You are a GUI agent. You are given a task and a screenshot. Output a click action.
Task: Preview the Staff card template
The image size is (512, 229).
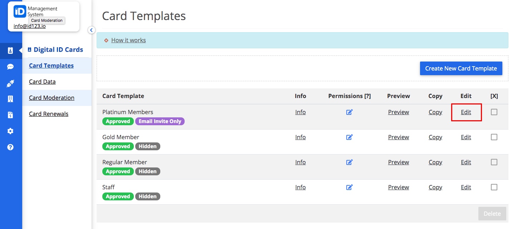point(398,187)
